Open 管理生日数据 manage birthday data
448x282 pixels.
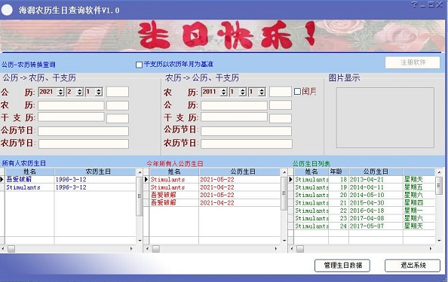[x=342, y=265]
